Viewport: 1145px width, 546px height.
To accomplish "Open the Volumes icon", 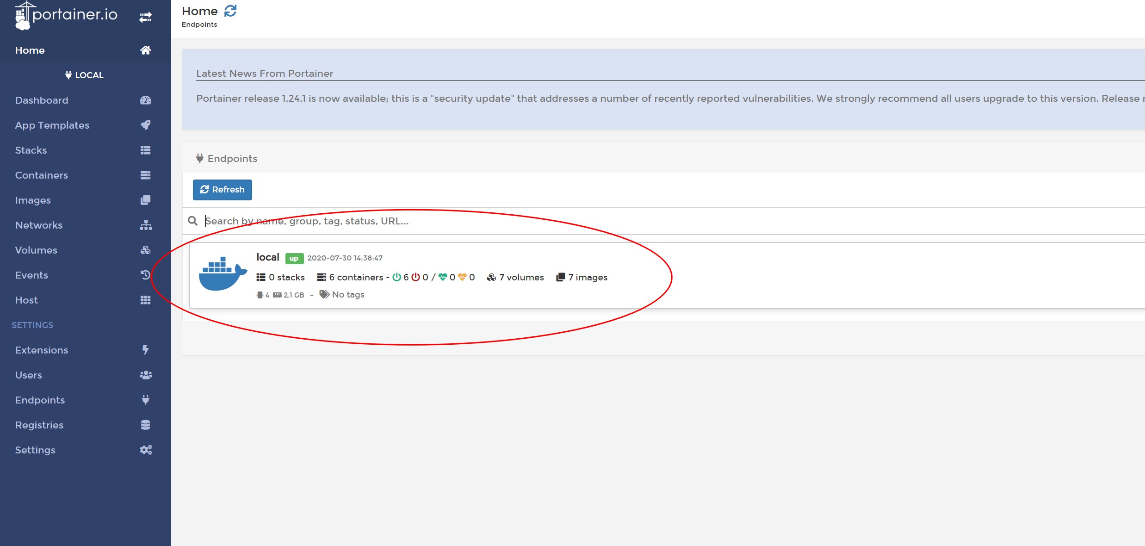I will [x=146, y=250].
